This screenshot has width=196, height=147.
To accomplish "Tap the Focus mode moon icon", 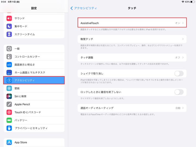I will click(x=9, y=26).
